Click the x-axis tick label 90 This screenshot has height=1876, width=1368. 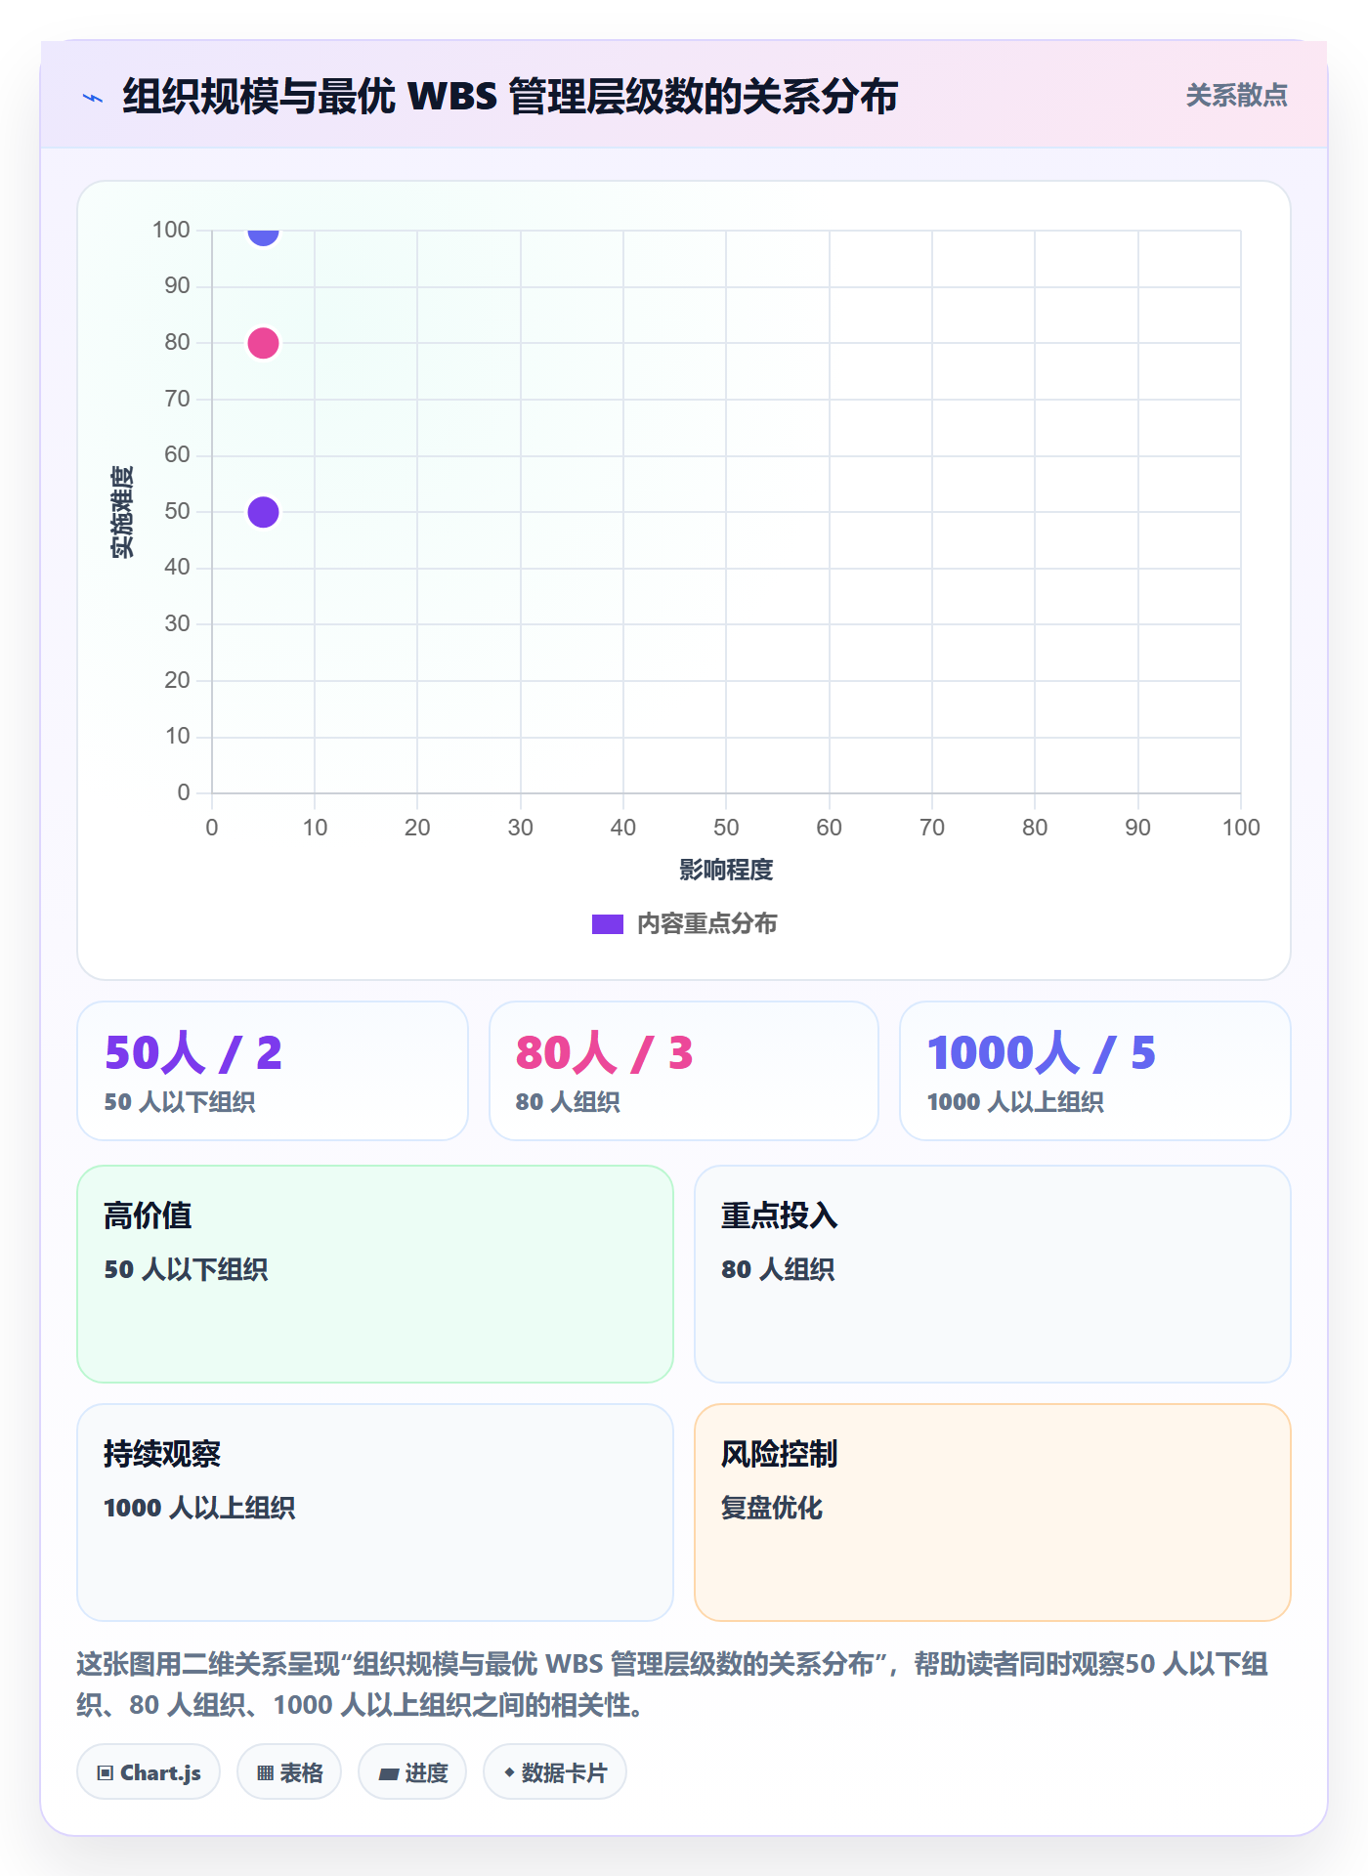pos(1137,828)
